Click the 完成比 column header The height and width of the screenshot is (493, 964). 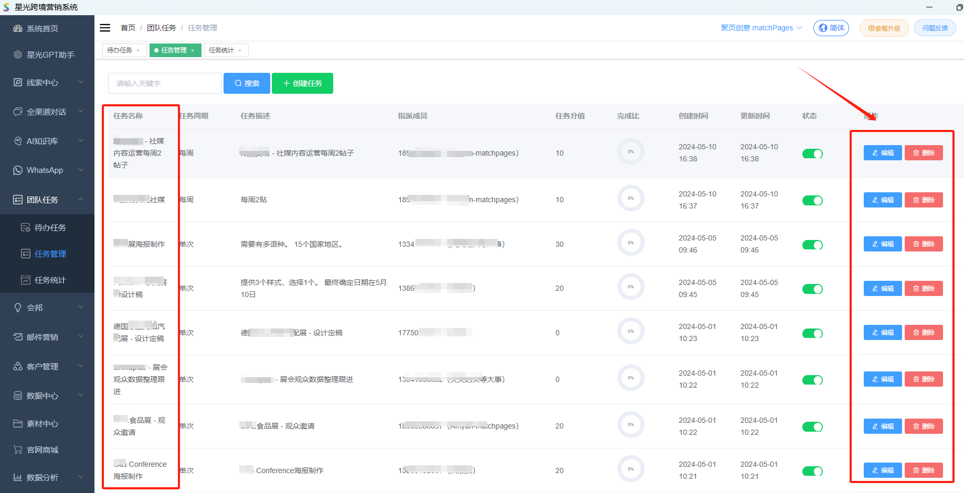[628, 116]
